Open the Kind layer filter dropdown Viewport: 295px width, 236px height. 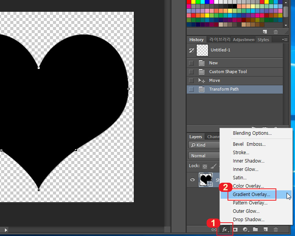[204, 145]
